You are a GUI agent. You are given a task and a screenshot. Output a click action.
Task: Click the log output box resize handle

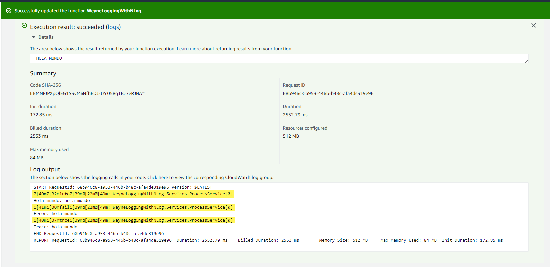(x=526, y=249)
